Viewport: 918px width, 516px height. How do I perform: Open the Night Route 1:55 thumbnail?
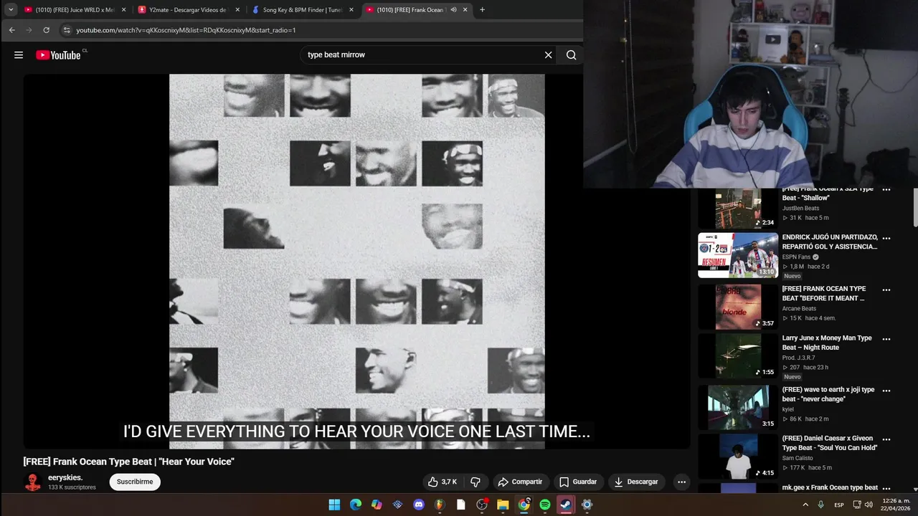(738, 355)
